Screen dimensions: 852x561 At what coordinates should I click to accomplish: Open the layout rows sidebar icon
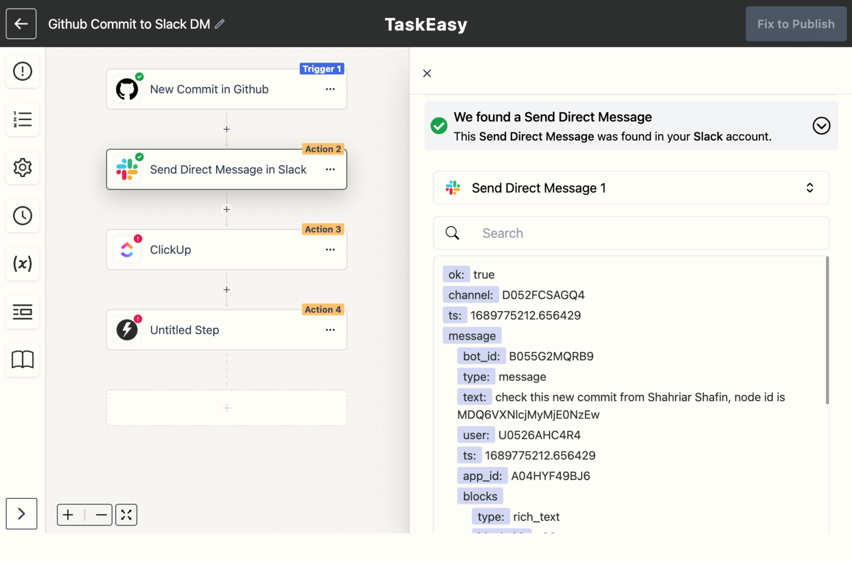23,312
